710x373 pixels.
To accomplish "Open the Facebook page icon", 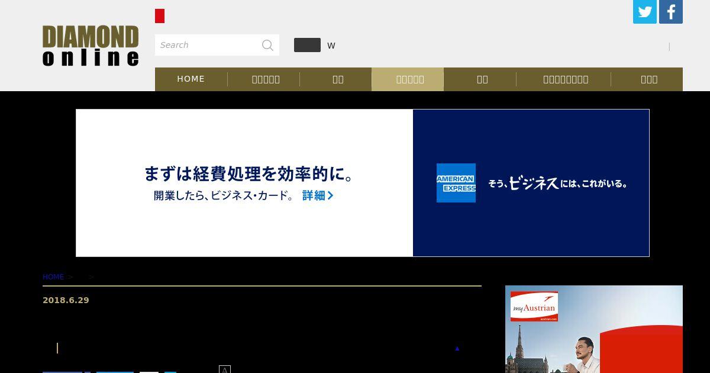I will [671, 12].
